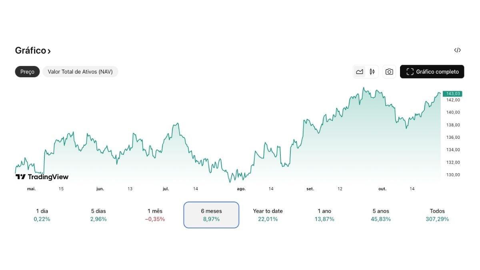
Task: Click the 8,97% performance value
Action: point(211,219)
